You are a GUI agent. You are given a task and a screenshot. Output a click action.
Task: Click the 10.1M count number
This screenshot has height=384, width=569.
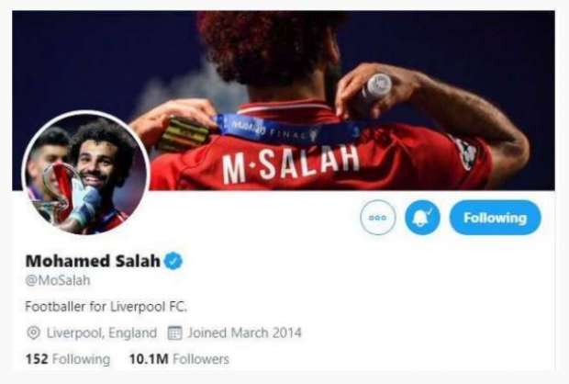(149, 359)
